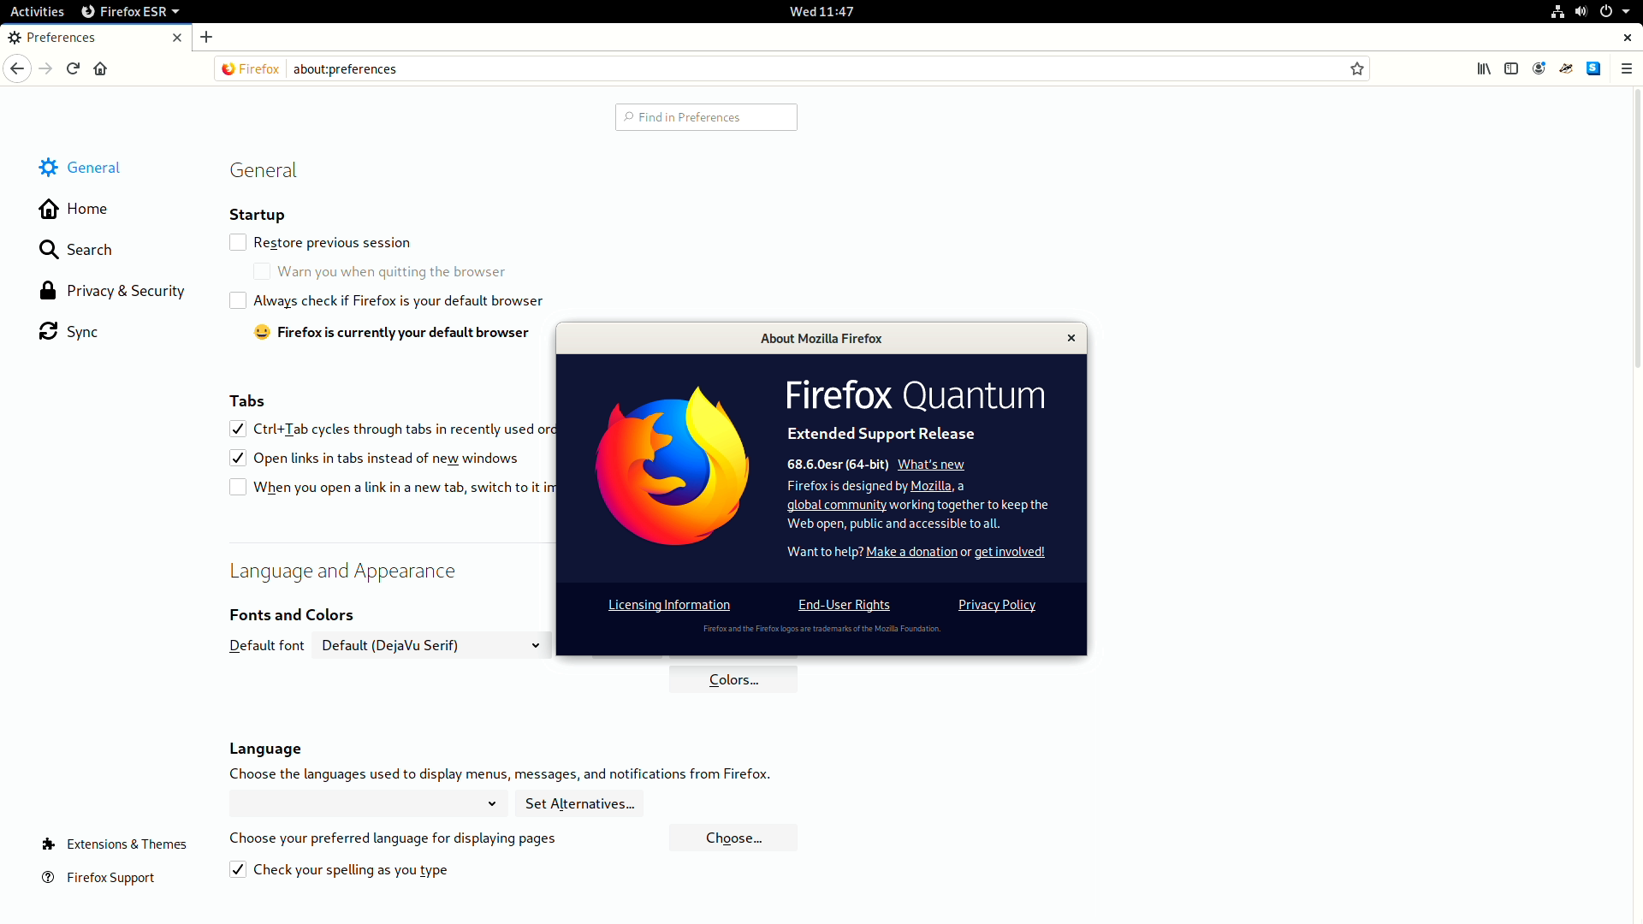This screenshot has width=1643, height=924.
Task: Open Extensions & Themes
Action: [114, 844]
